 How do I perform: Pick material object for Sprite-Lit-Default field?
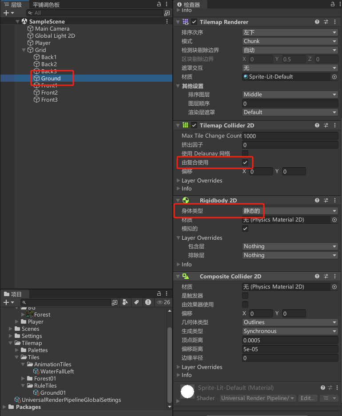pos(334,77)
